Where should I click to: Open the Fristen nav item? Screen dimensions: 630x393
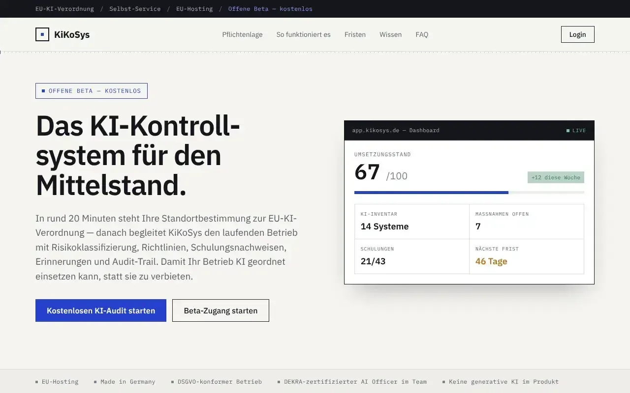point(355,34)
